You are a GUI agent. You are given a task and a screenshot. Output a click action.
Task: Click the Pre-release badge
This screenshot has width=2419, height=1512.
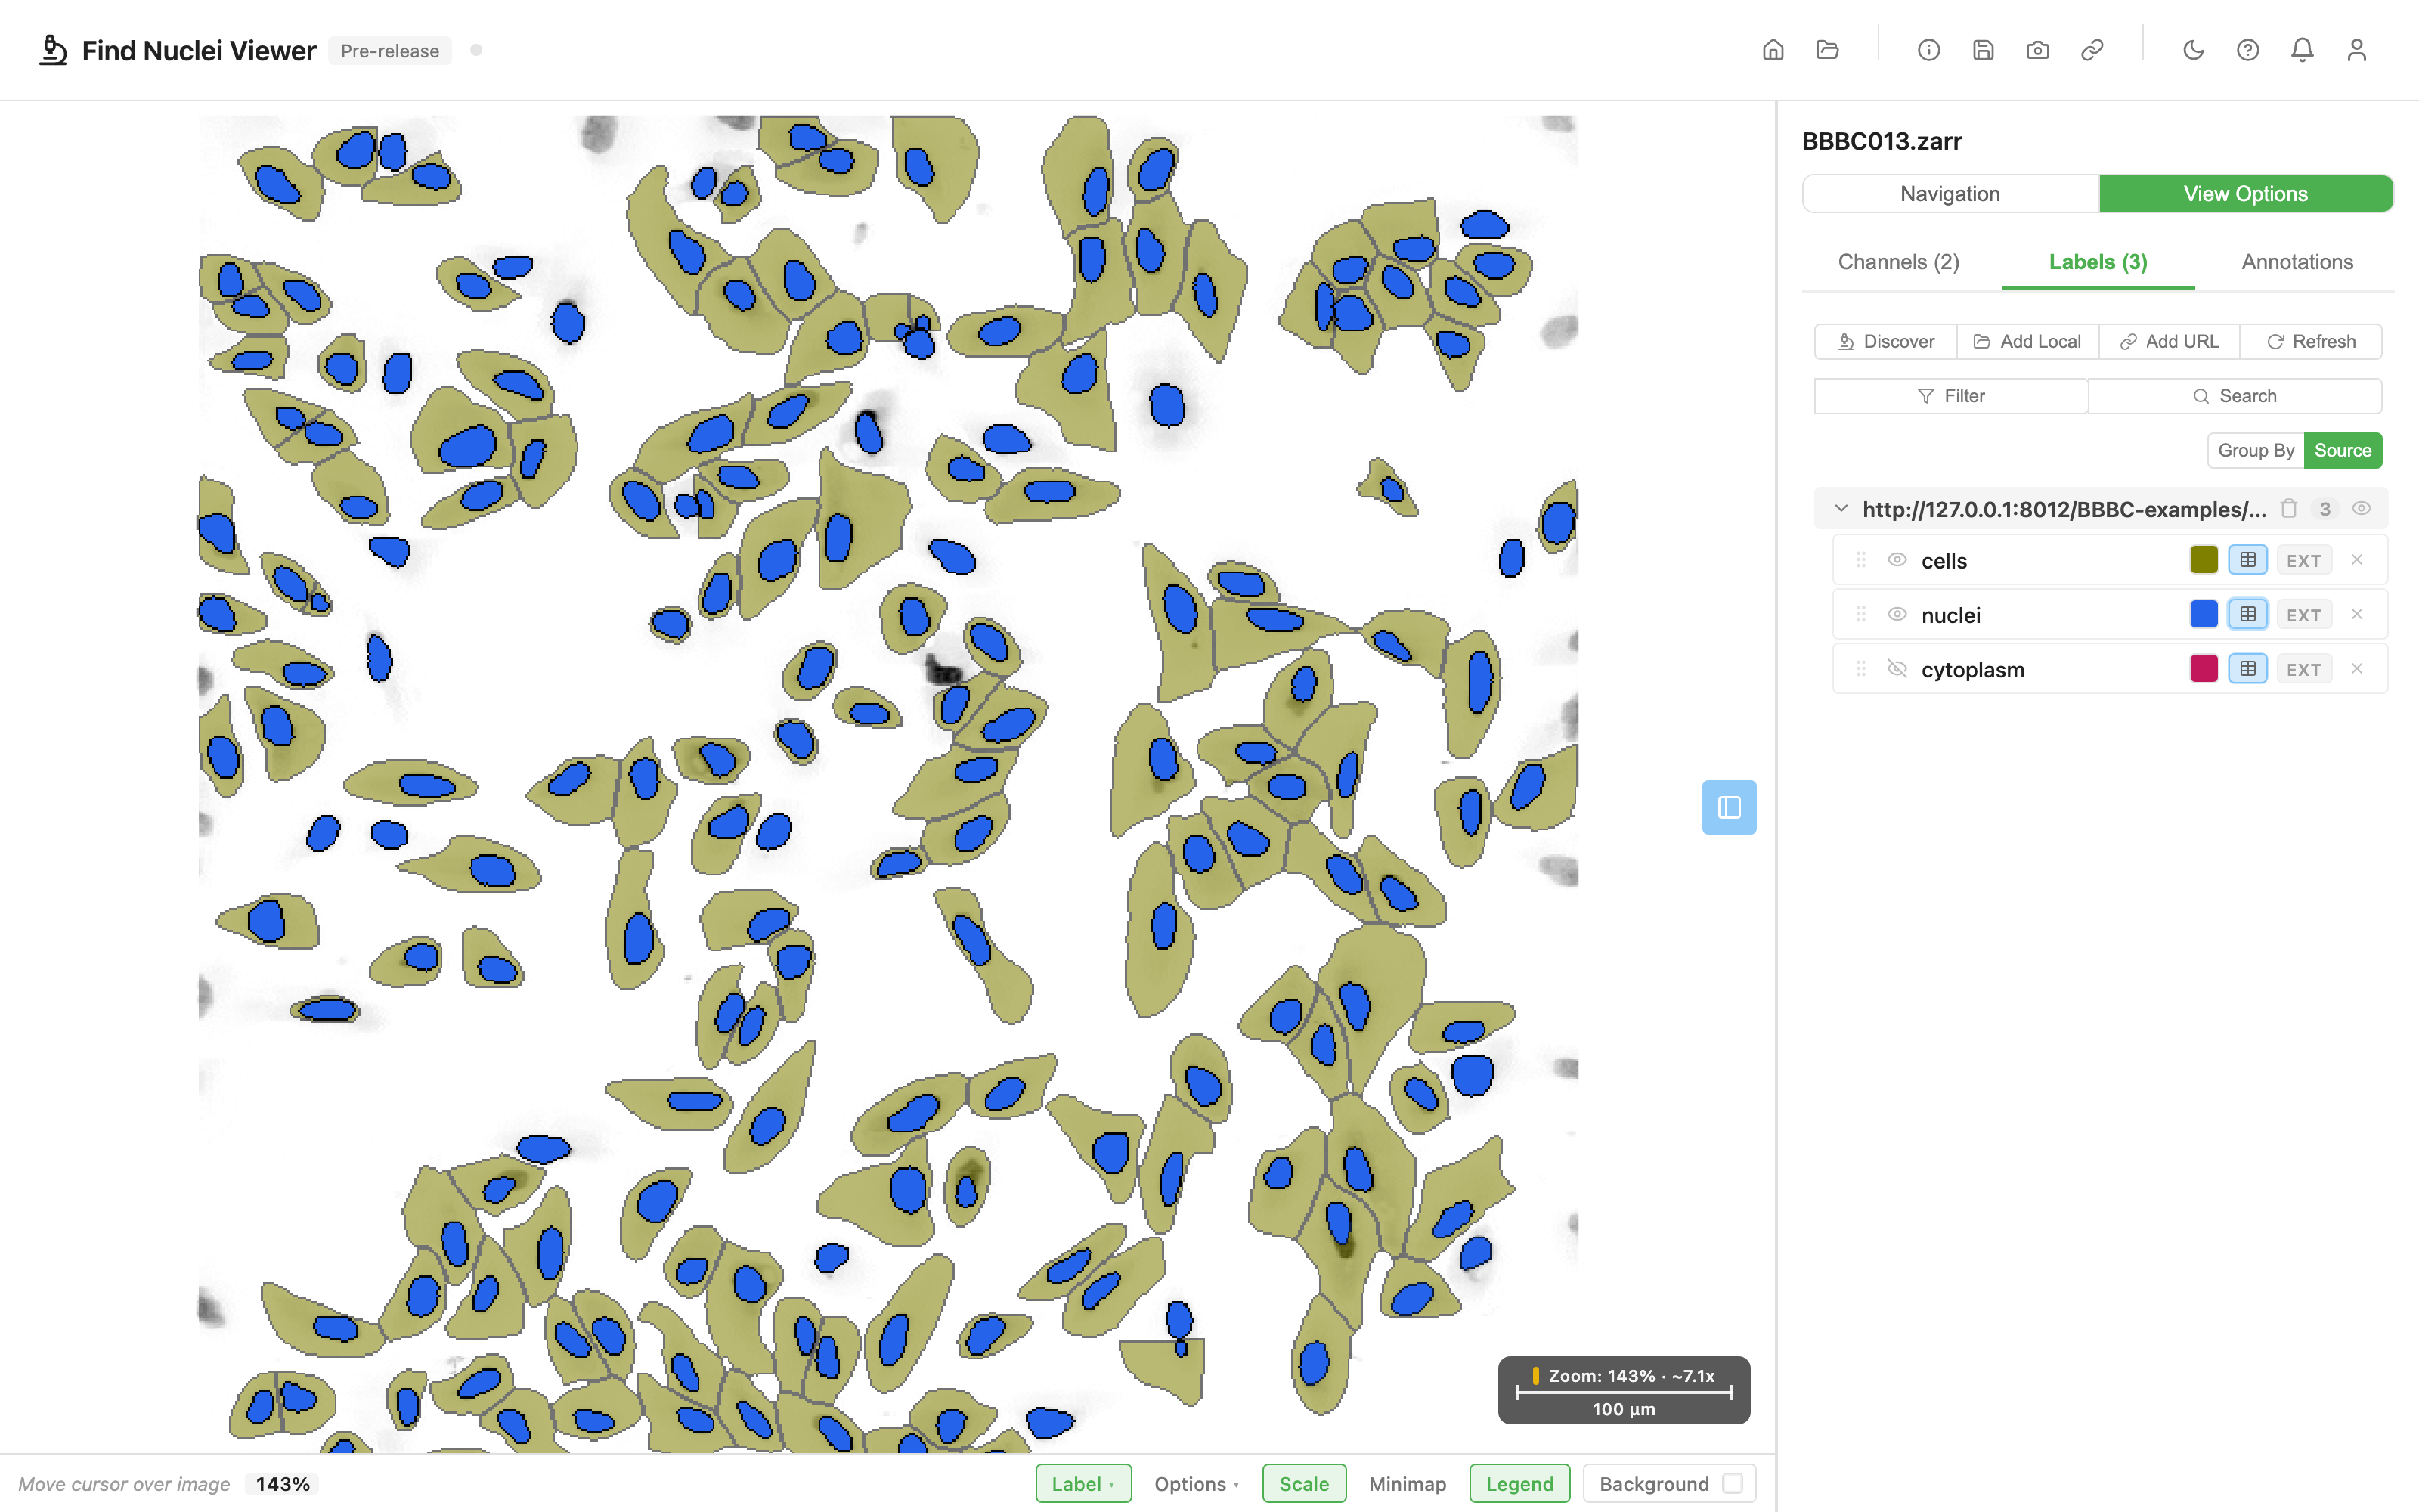point(390,51)
